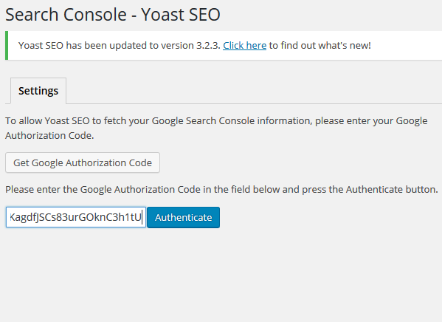Click the Authenticate button

coord(183,217)
